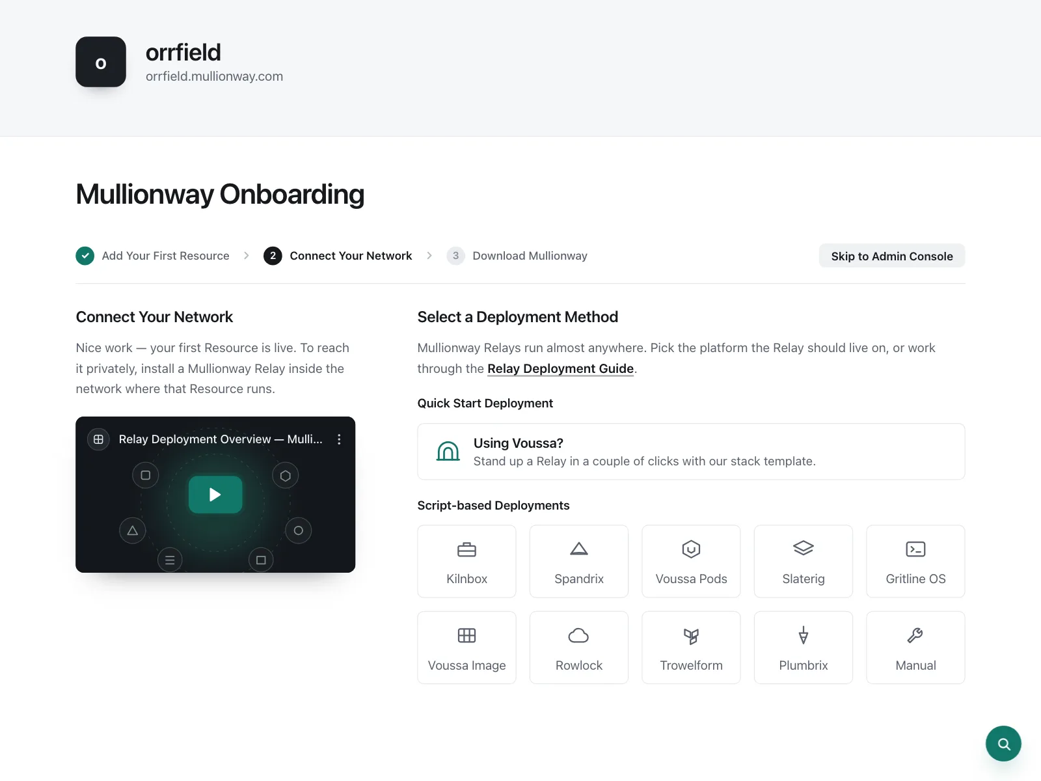
Task: Play the Relay Deployment Overview video
Action: 215,495
